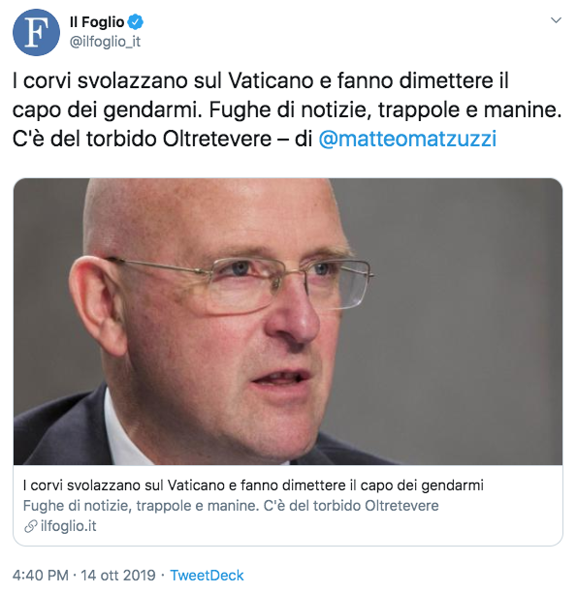The width and height of the screenshot is (577, 594).
Task: Visit the @ilfoglio_it handle
Action: point(105,42)
